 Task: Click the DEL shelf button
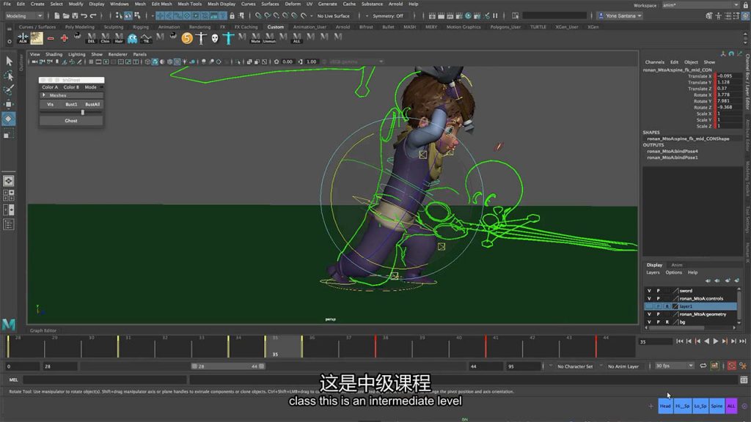pos(91,38)
